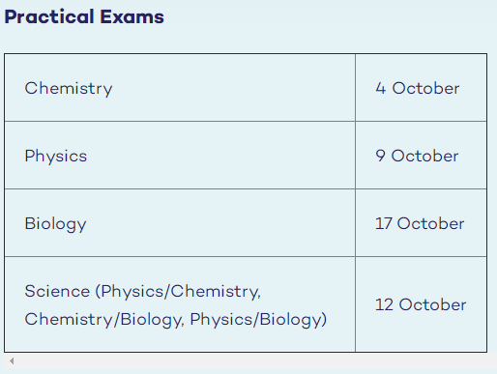
Task: Click the word Practical in the heading
Action: 49,16
